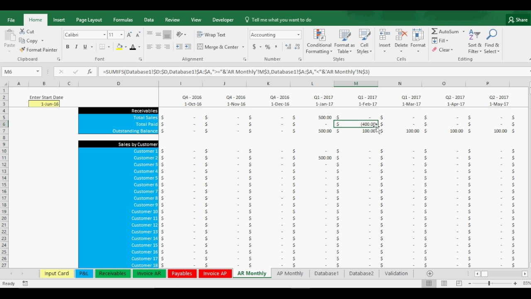The width and height of the screenshot is (531, 299).
Task: Click Insert Function fx icon
Action: [89, 72]
